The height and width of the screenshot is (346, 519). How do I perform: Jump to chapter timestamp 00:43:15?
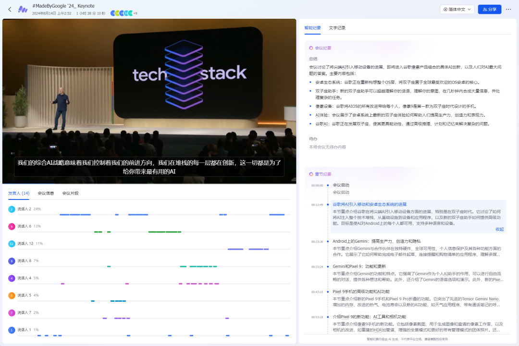click(x=317, y=292)
